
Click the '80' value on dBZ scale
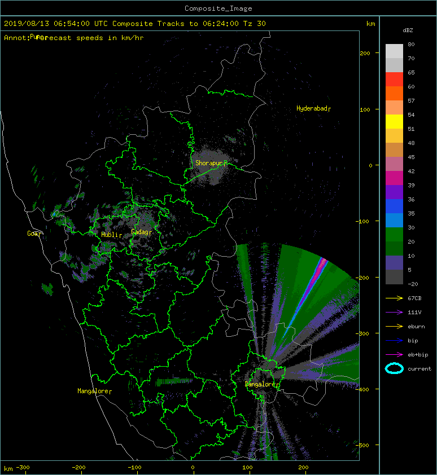tap(411, 44)
